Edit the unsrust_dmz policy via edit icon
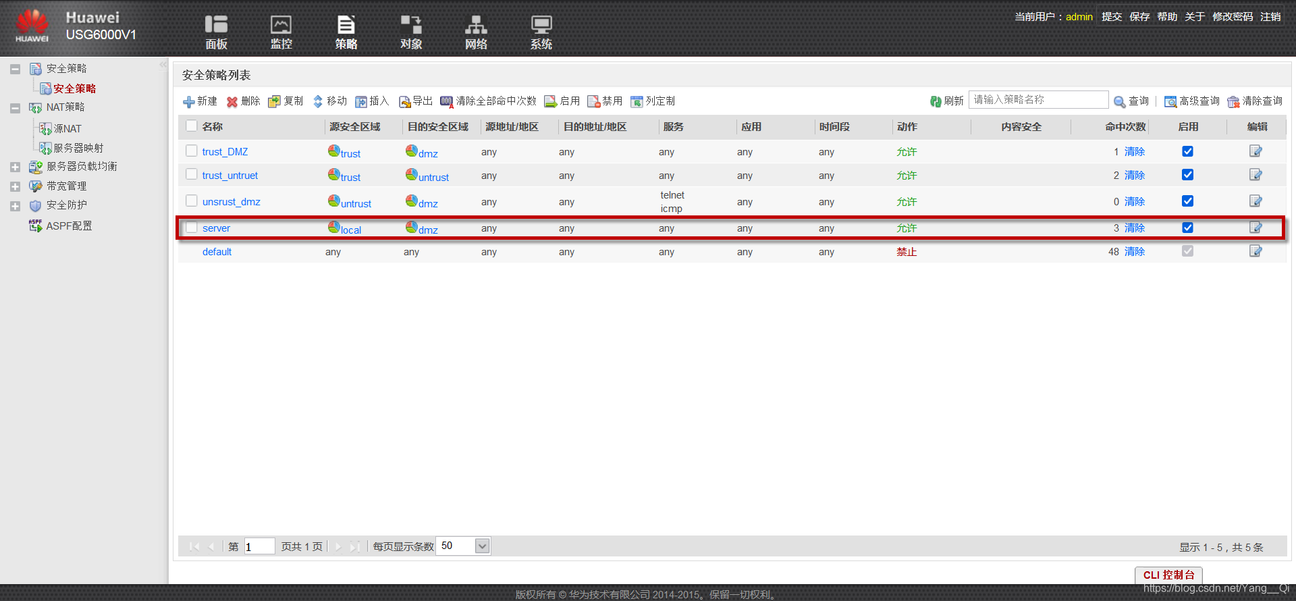This screenshot has height=601, width=1296. 1255,201
